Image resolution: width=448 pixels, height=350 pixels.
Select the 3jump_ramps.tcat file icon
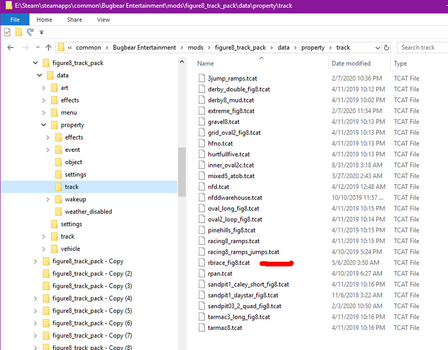[202, 78]
